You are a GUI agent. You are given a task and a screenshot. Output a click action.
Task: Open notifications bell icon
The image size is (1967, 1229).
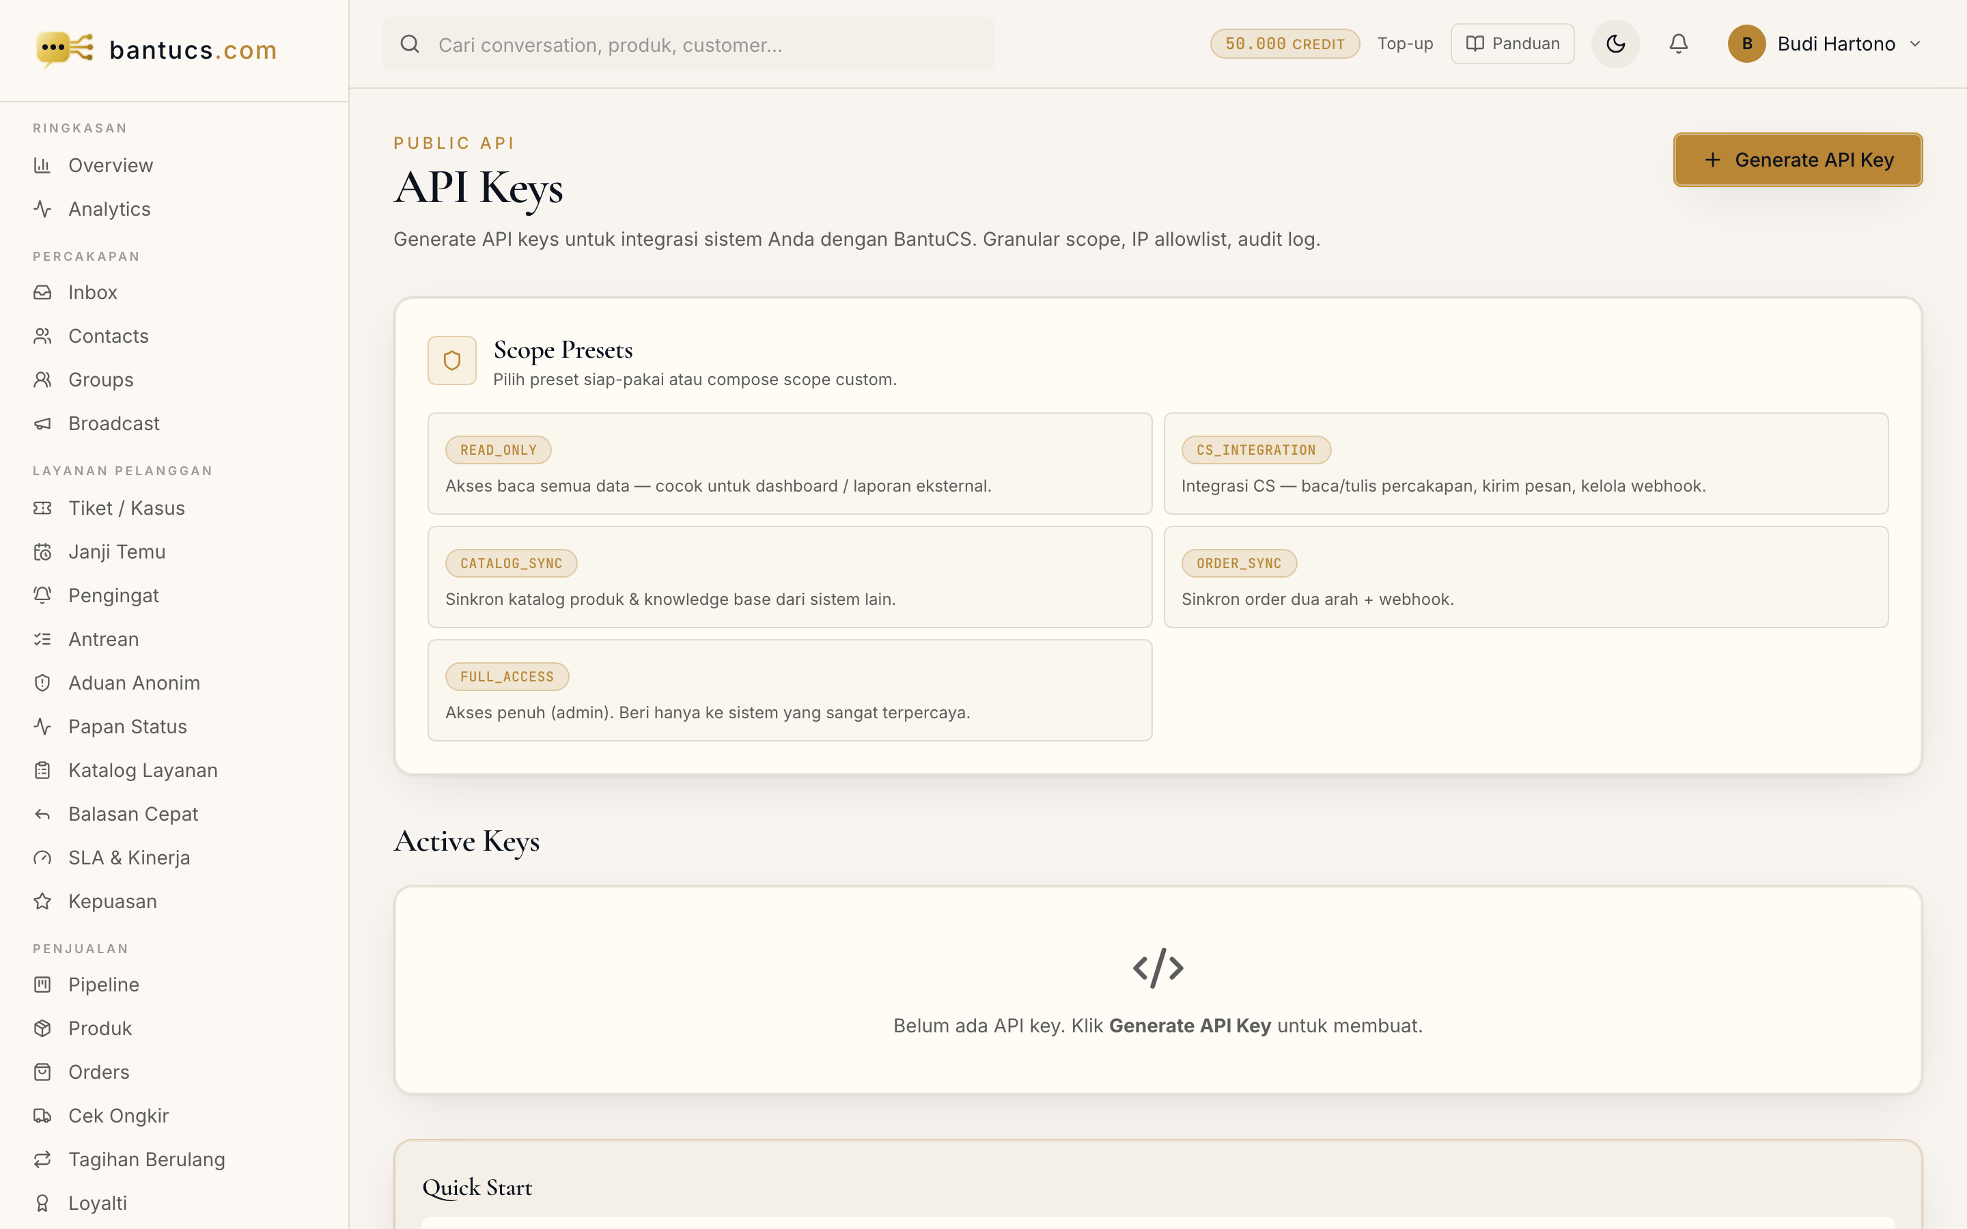coord(1679,44)
